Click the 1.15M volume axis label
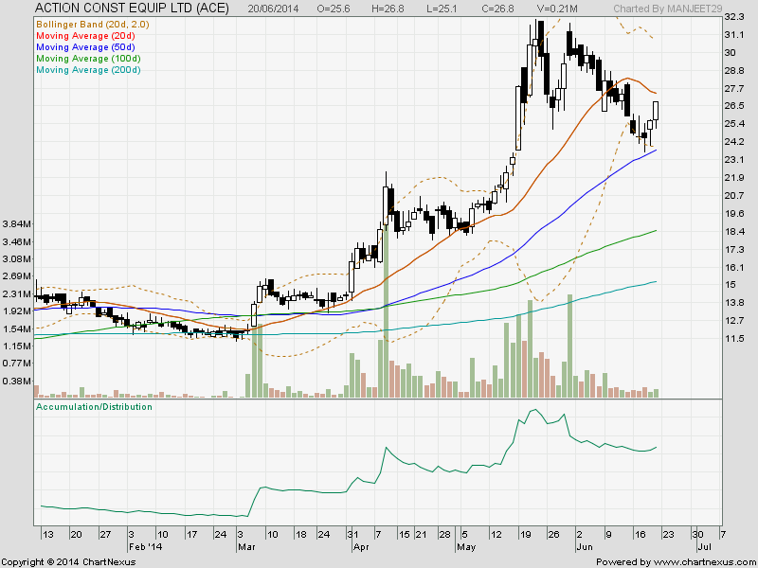This screenshot has height=568, width=758. coord(17,346)
